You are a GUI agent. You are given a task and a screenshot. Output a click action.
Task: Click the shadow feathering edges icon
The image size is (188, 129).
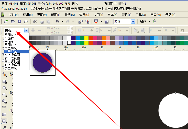coord(143,30)
